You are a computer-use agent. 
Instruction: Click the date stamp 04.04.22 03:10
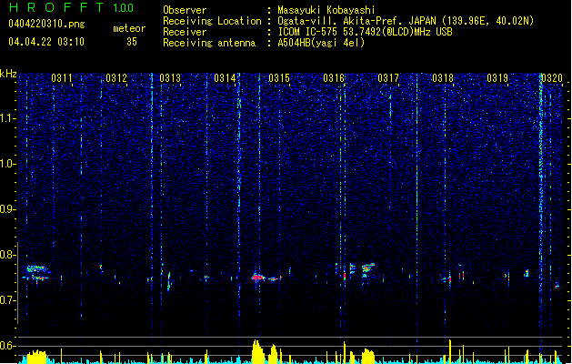click(x=46, y=42)
